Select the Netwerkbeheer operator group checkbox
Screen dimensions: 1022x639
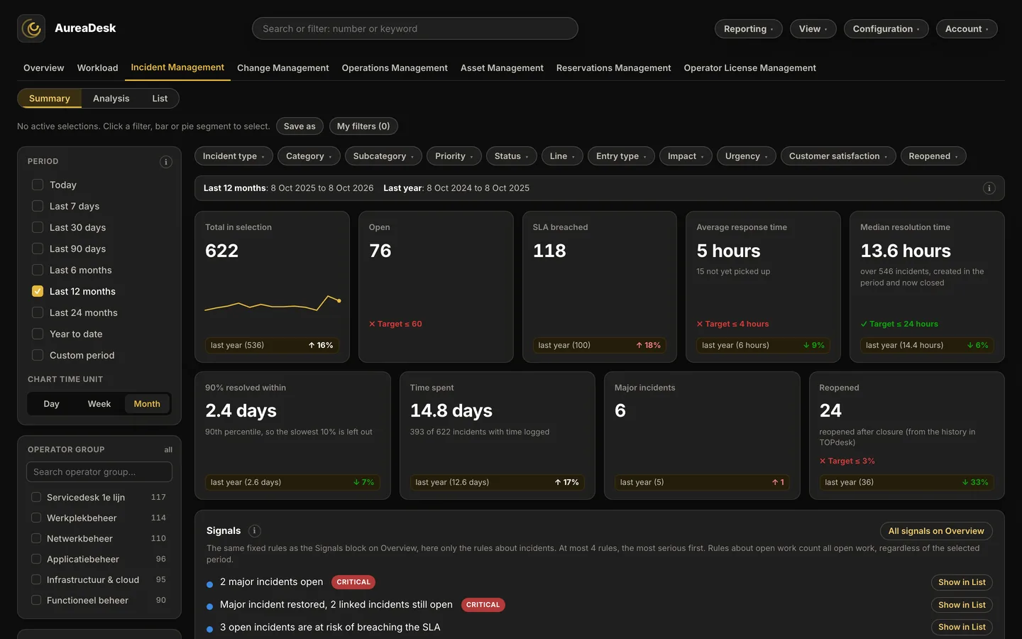36,538
